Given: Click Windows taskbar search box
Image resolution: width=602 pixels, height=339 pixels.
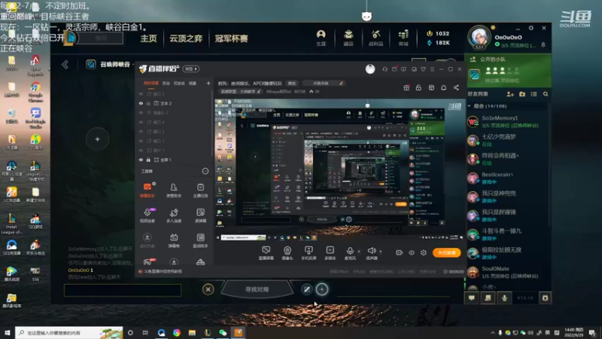Looking at the screenshot, I should click(69, 332).
